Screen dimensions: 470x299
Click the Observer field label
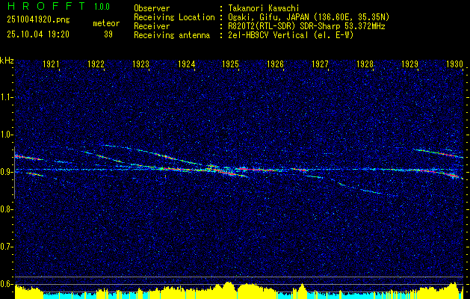pyautogui.click(x=152, y=8)
